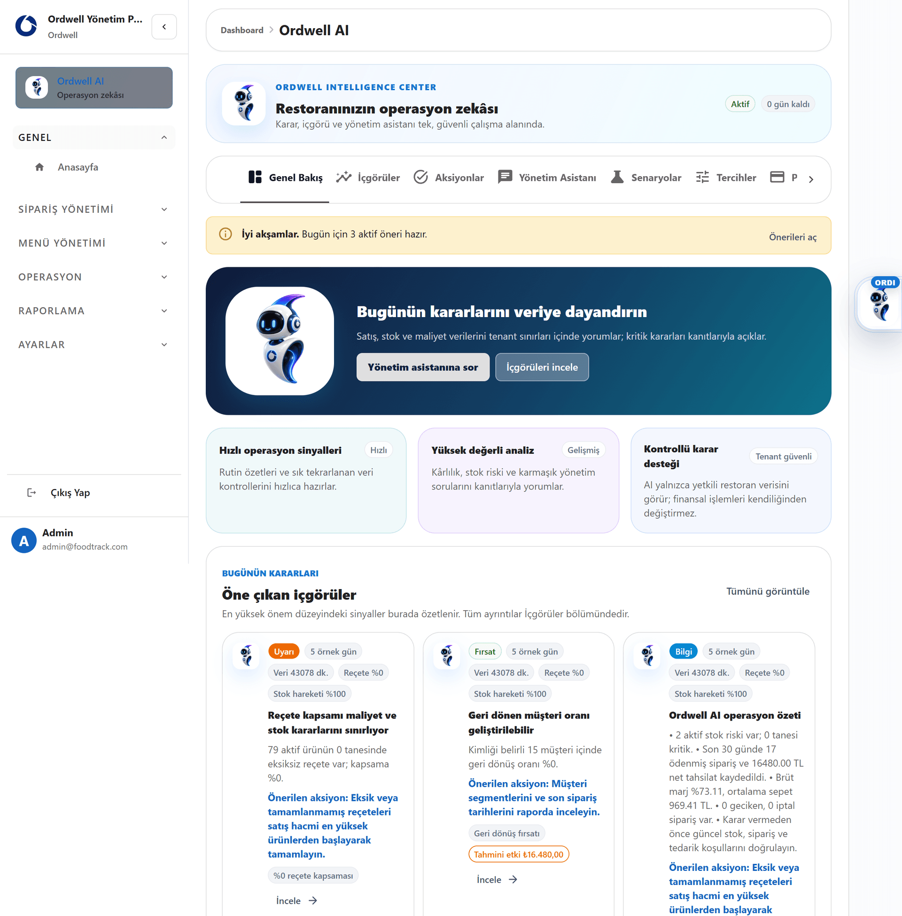Collapse the GENEL section
This screenshot has width=902, height=916.
(94, 137)
